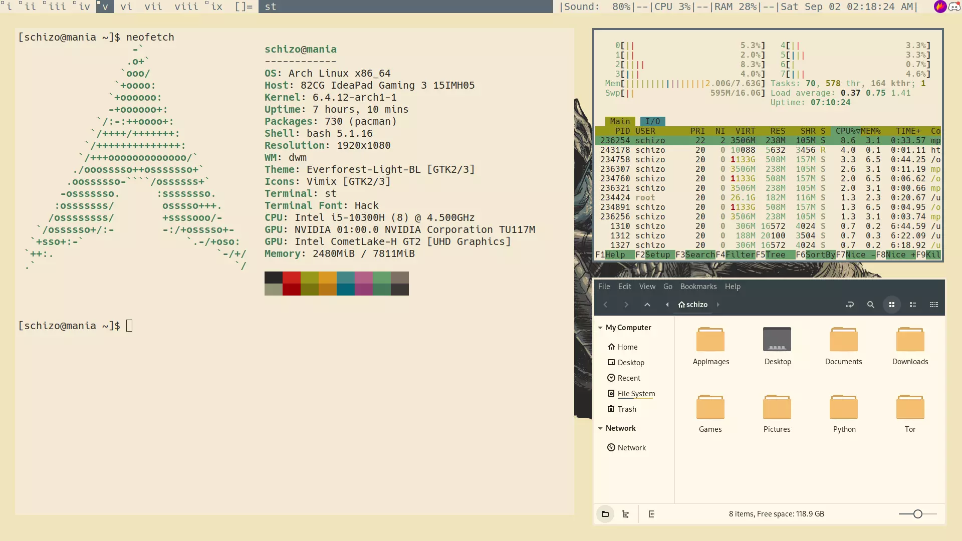
Task: Switch to dwm tag i
Action: [9, 7]
